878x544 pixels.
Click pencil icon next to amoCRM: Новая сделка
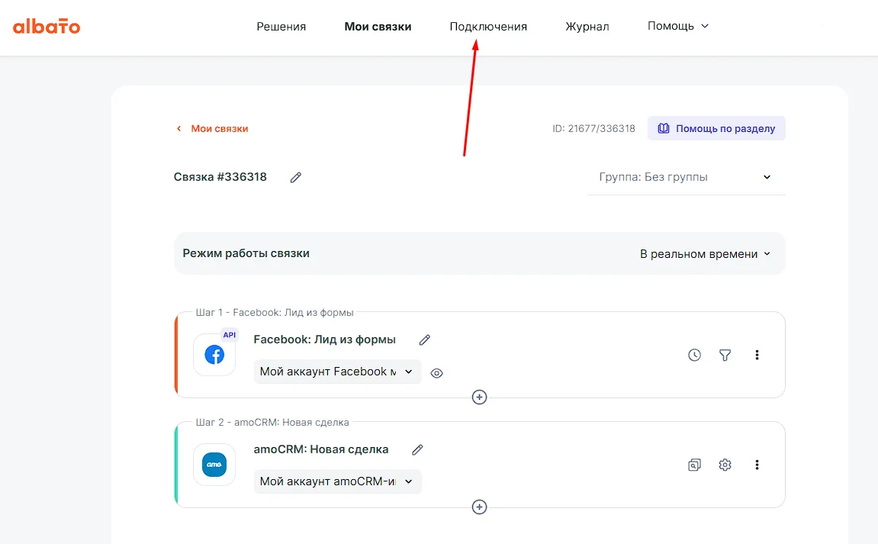click(417, 449)
